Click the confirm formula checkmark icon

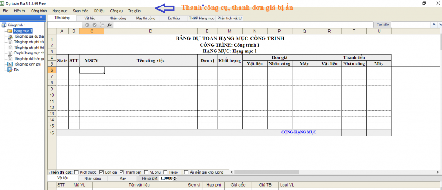coord(95,25)
